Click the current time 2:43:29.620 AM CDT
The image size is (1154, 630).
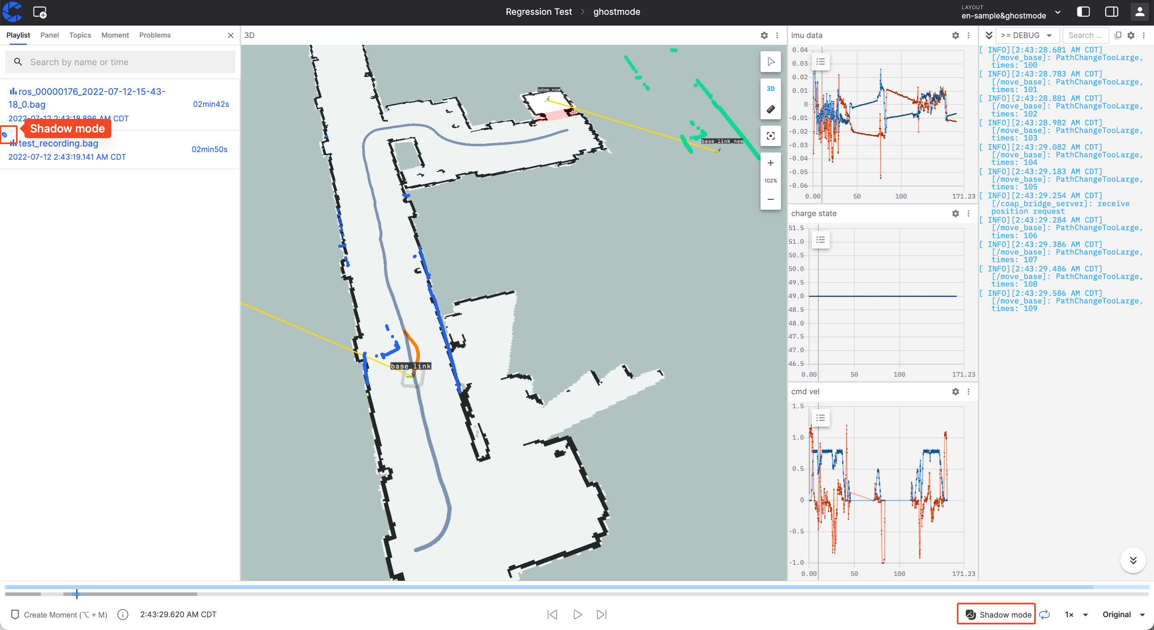click(178, 615)
